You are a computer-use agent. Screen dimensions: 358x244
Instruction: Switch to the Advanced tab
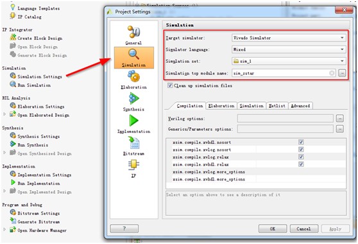[300, 106]
